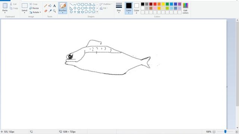Pick the green color swatch

167,4
